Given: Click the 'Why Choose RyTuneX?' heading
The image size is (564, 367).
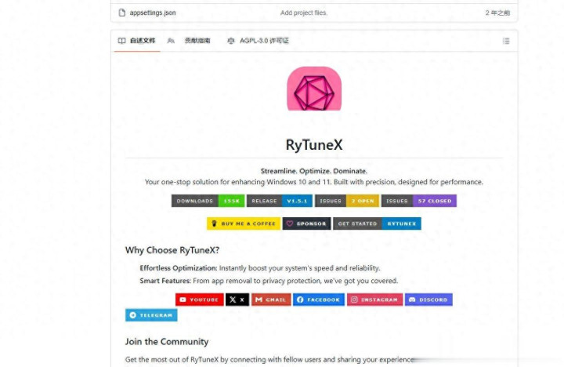Looking at the screenshot, I should pyautogui.click(x=172, y=250).
